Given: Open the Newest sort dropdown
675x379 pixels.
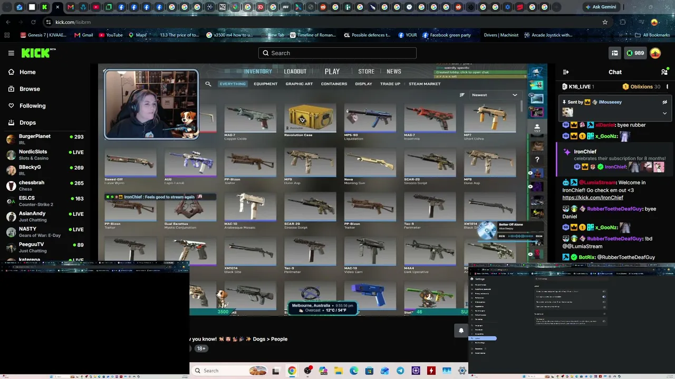Looking at the screenshot, I should (x=494, y=95).
